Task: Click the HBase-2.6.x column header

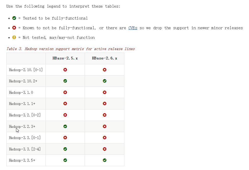Action: point(105,58)
